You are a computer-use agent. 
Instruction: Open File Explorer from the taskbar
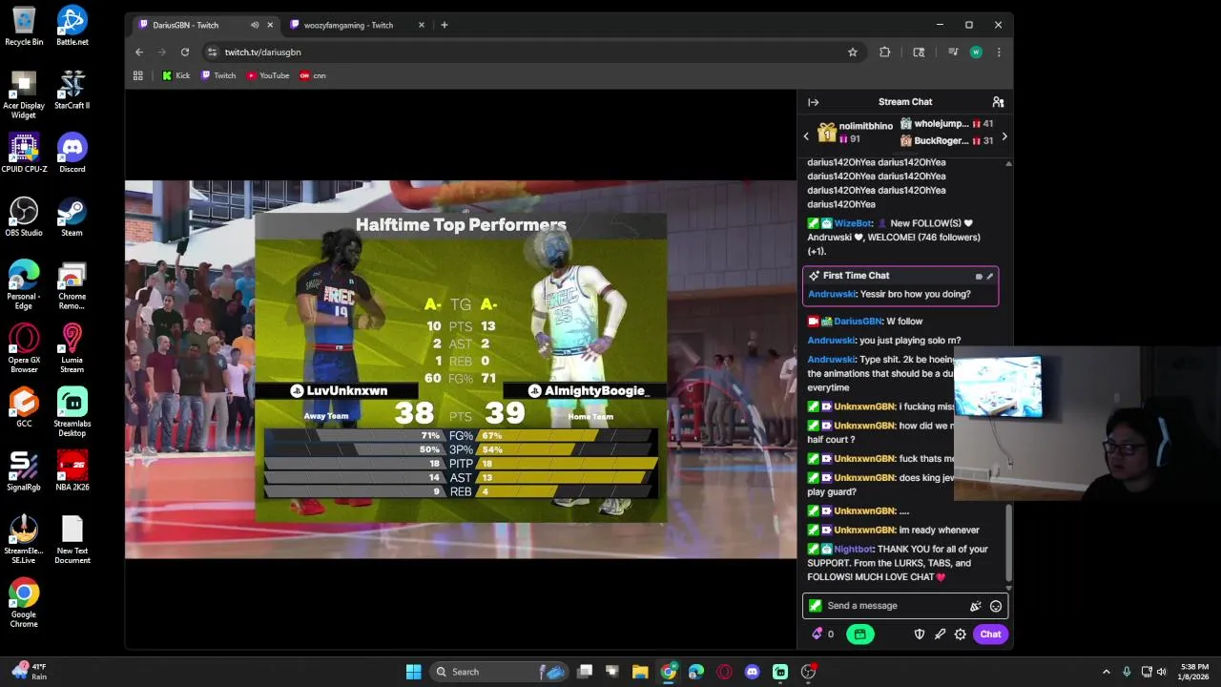[640, 672]
